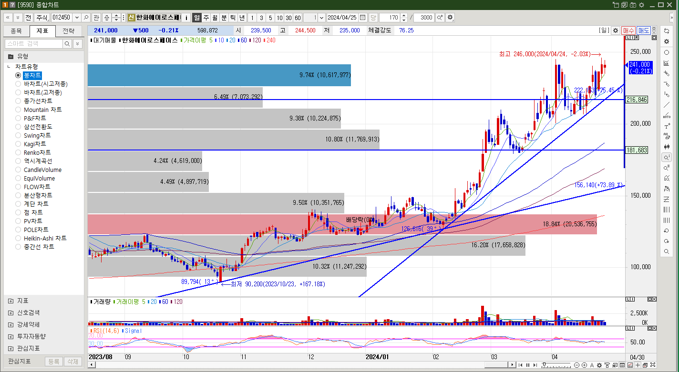This screenshot has width=679, height=372.
Task: Select the 월 monthly period button
Action: pos(215,18)
